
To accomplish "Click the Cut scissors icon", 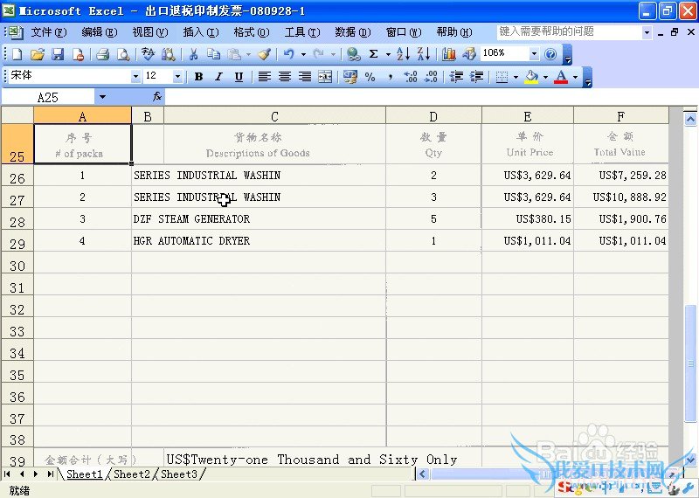I will pyautogui.click(x=192, y=54).
